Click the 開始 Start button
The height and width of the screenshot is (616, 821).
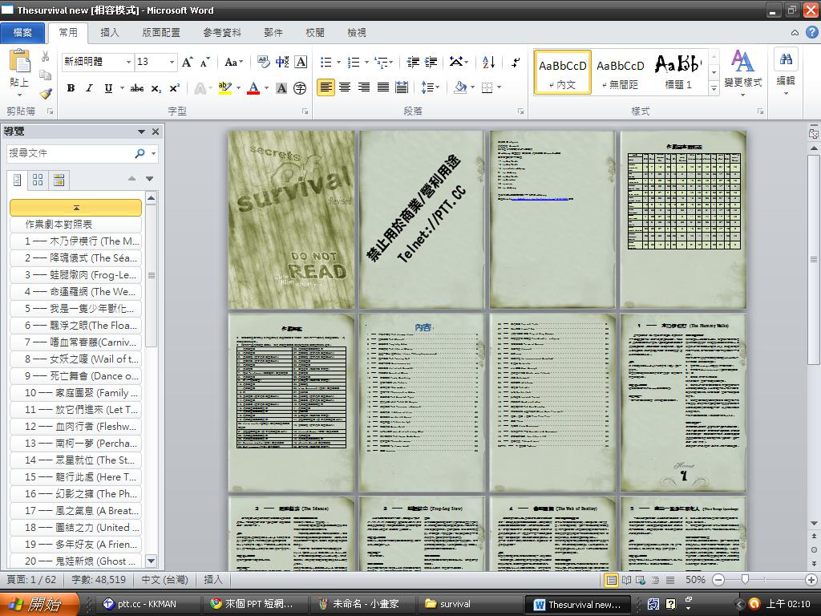[x=38, y=604]
